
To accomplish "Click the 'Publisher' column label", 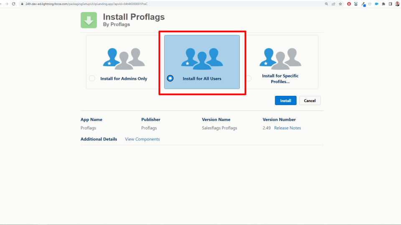I will [x=151, y=120].
